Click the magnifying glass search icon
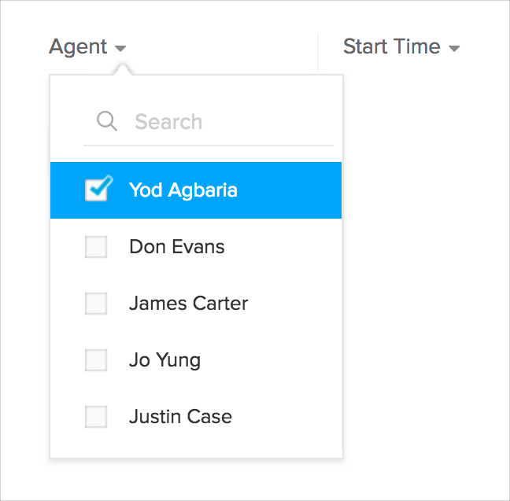Image resolution: width=510 pixels, height=501 pixels. point(107,121)
